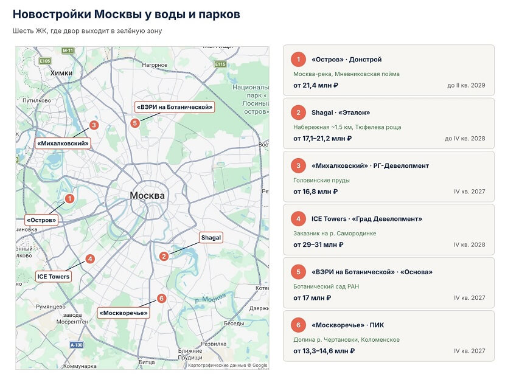505x374 pixels.
Task: Click "Головинские пруды" description text
Action: pos(321,180)
